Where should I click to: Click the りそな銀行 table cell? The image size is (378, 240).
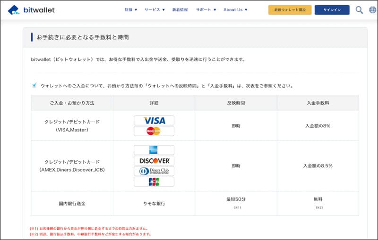tap(154, 204)
